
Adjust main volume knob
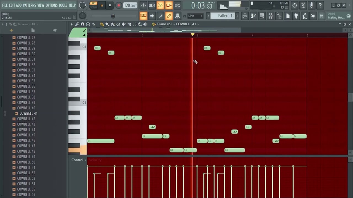coord(82,5)
